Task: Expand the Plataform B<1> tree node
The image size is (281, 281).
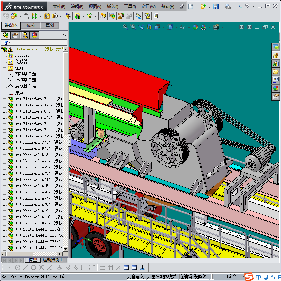Action: [4, 99]
